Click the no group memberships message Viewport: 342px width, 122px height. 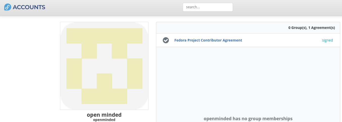pos(248,118)
